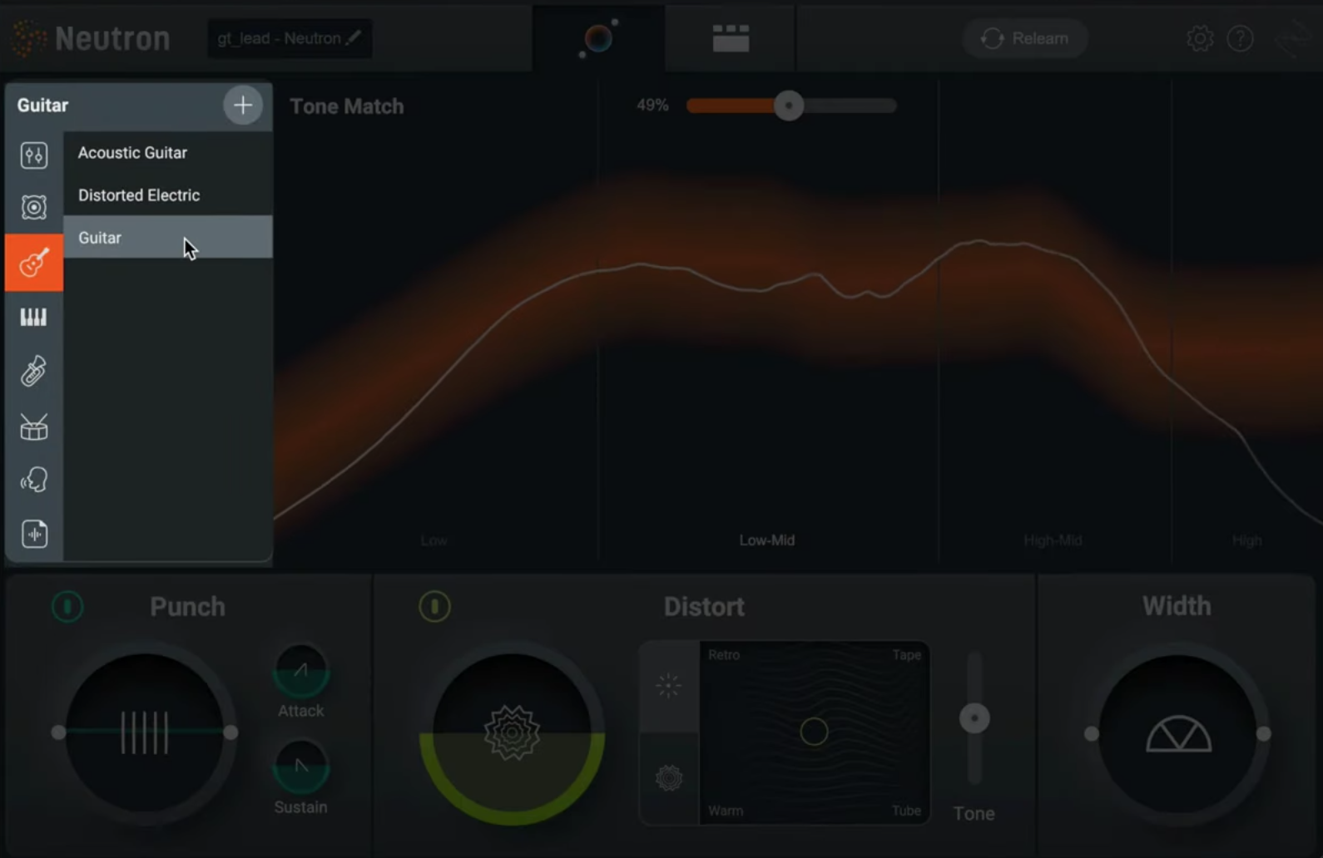The height and width of the screenshot is (858, 1323).
Task: Add a custom target with the plus button
Action: coord(243,106)
